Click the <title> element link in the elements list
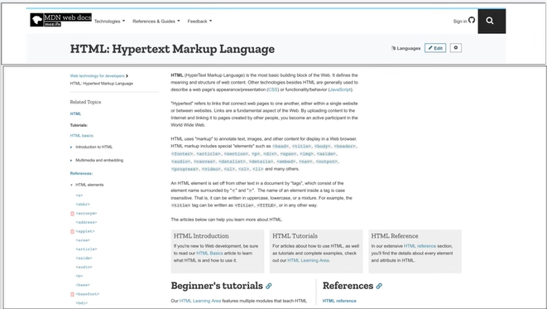This screenshot has height=309, width=547. point(301,147)
